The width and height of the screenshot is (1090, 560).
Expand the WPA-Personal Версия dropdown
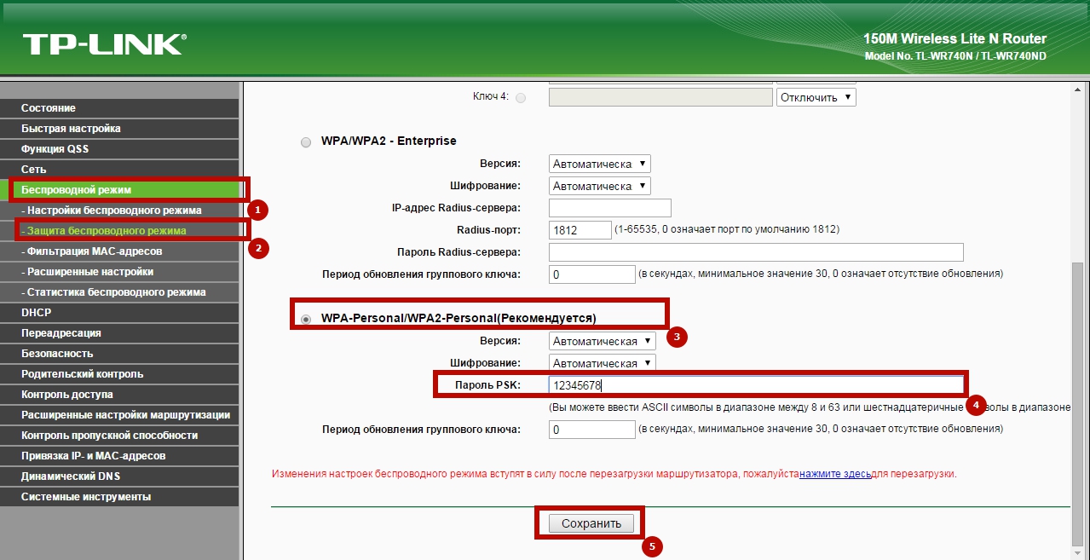[603, 341]
